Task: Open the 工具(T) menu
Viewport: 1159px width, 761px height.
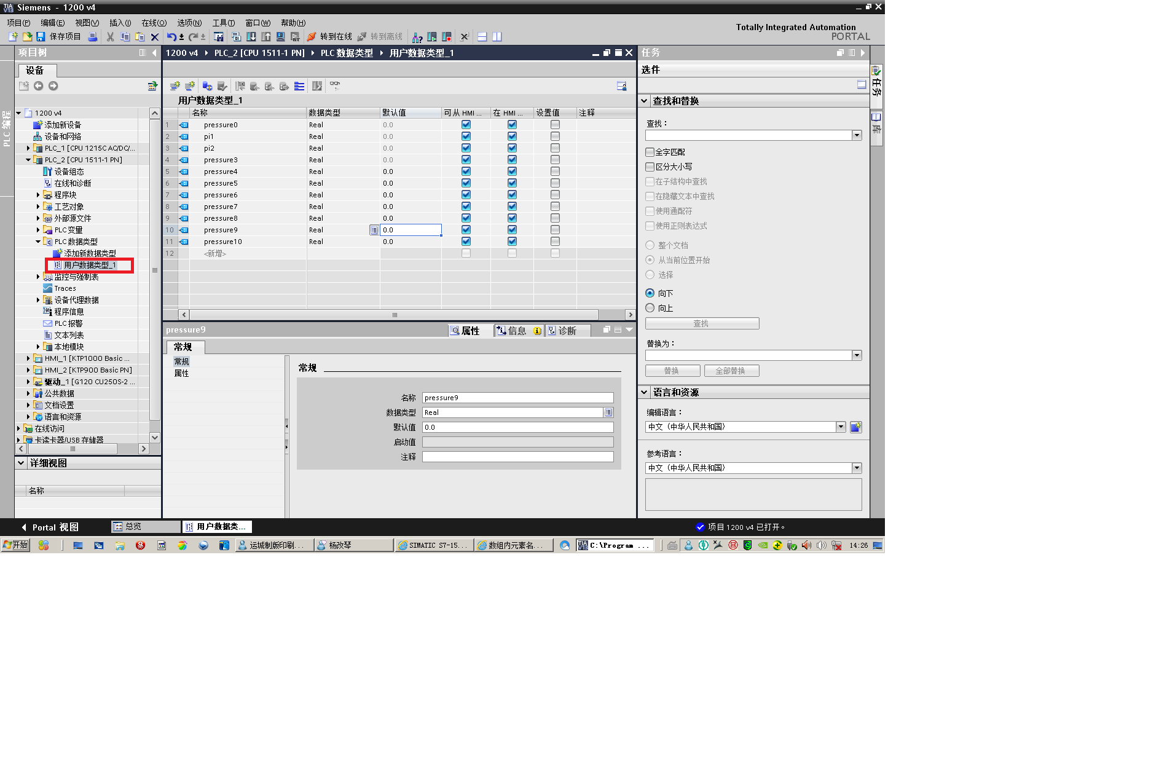Action: pyautogui.click(x=224, y=23)
